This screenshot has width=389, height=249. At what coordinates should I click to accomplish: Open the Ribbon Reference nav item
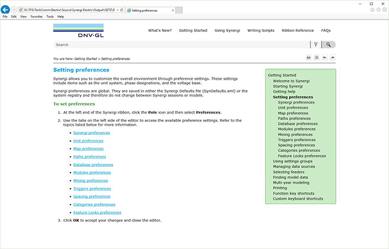(x=297, y=31)
